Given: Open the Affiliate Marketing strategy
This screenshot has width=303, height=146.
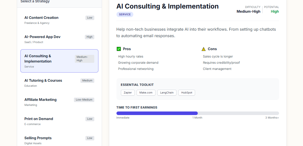Looking at the screenshot, I should coord(59,102).
